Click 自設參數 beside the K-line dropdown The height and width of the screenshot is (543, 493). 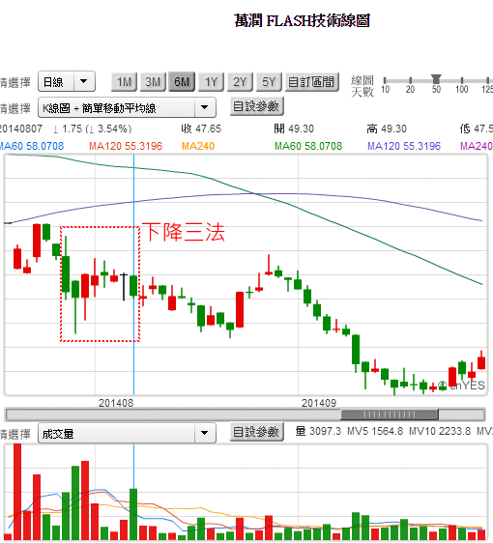point(256,106)
